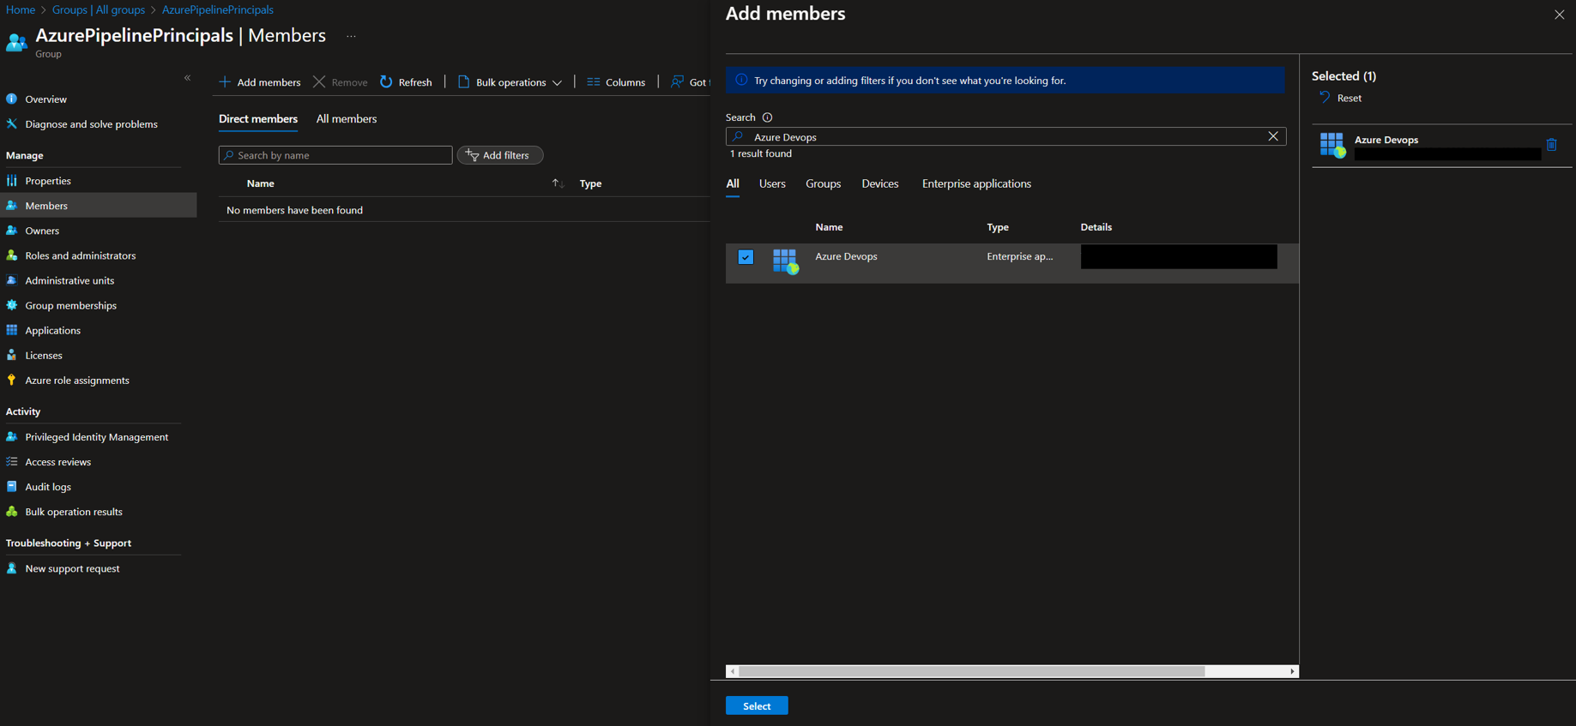Open the Bulk operations dropdown
Screen dimensions: 1576x726
(x=510, y=82)
